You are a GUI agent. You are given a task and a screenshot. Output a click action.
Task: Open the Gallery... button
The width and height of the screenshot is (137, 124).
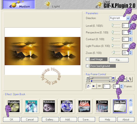[50, 120]
